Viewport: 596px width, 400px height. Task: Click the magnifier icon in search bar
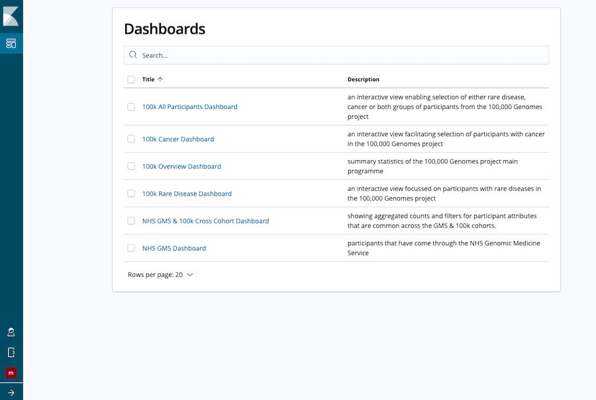pos(132,55)
